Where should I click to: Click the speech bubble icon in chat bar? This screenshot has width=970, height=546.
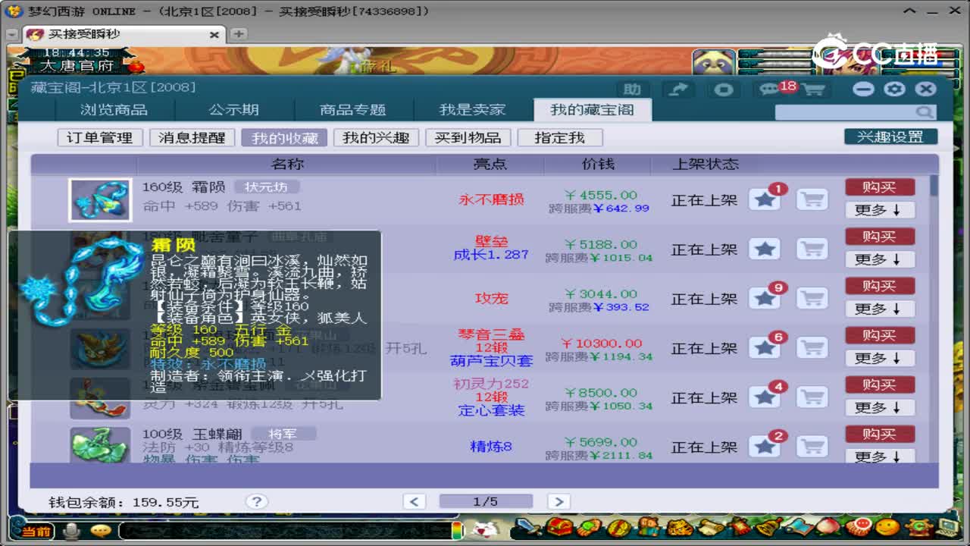pos(100,531)
